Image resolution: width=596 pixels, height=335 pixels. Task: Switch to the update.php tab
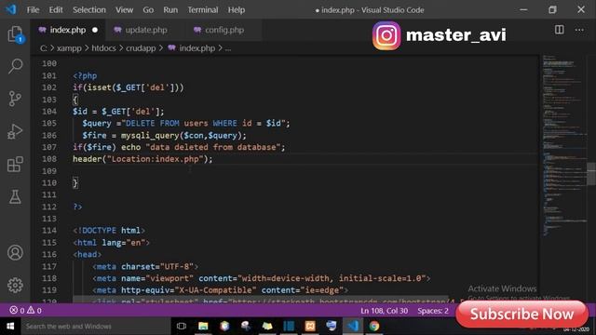(x=146, y=30)
